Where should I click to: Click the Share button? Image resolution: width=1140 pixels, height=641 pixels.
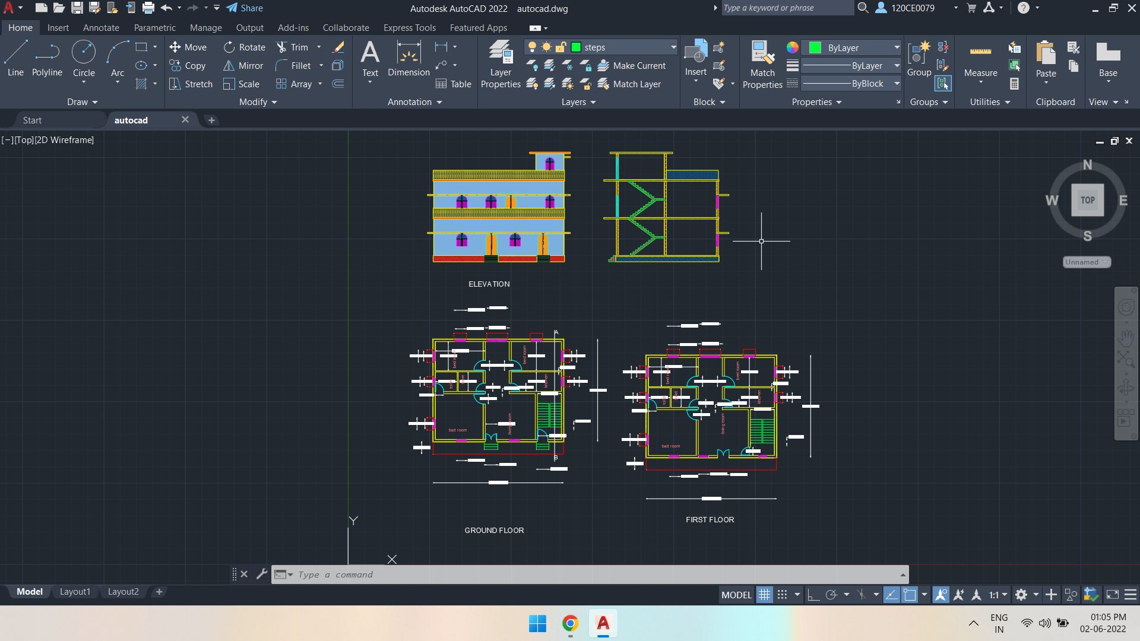[244, 8]
